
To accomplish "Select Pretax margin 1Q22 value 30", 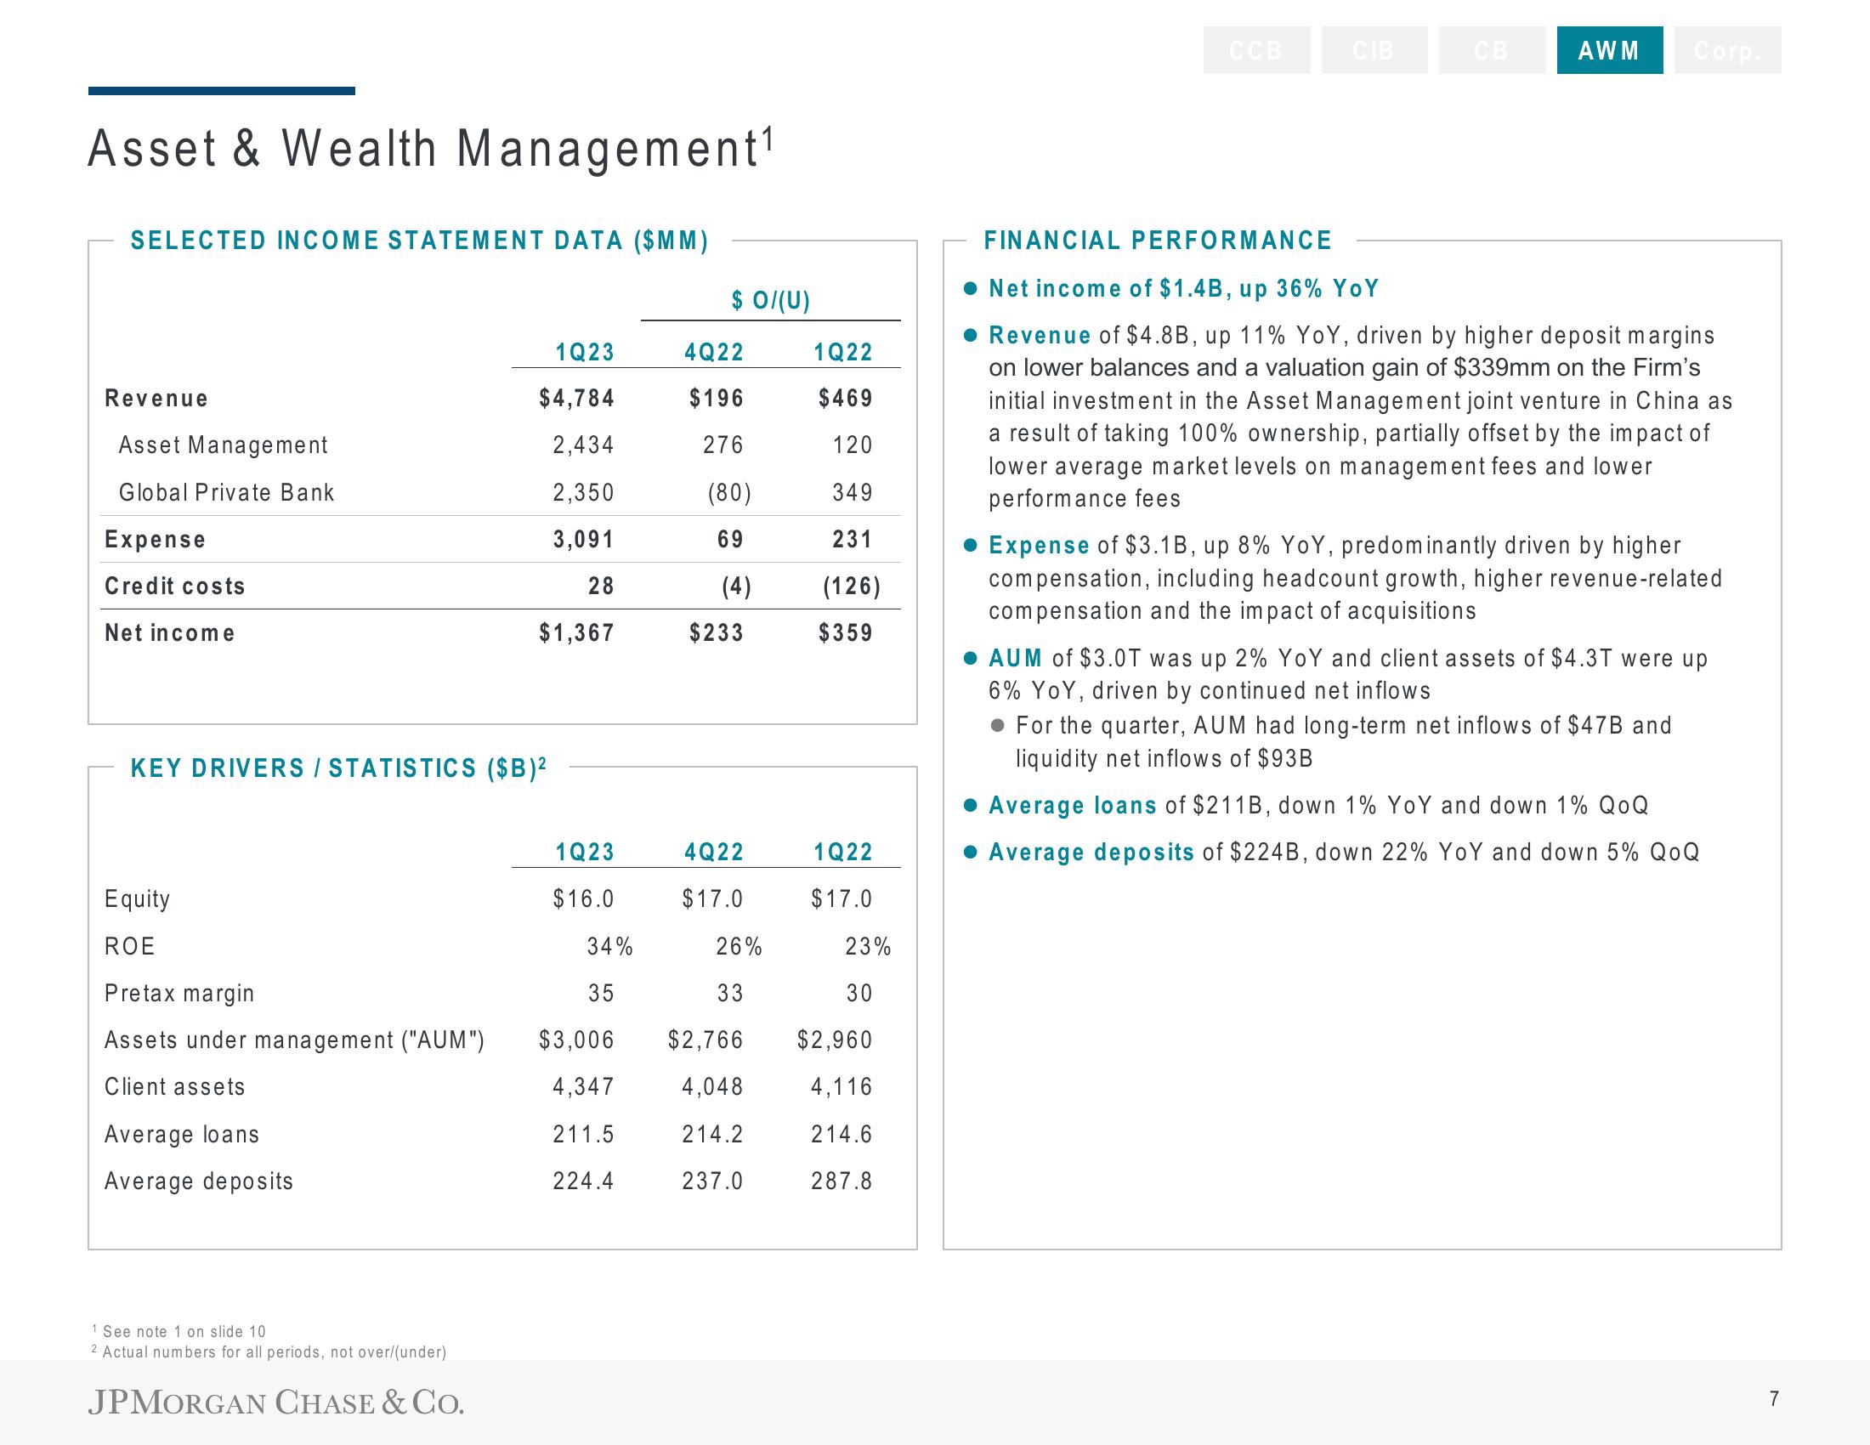I will click(x=859, y=993).
